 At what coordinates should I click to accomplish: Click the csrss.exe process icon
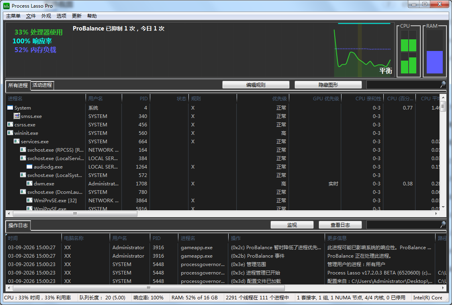click(x=10, y=125)
